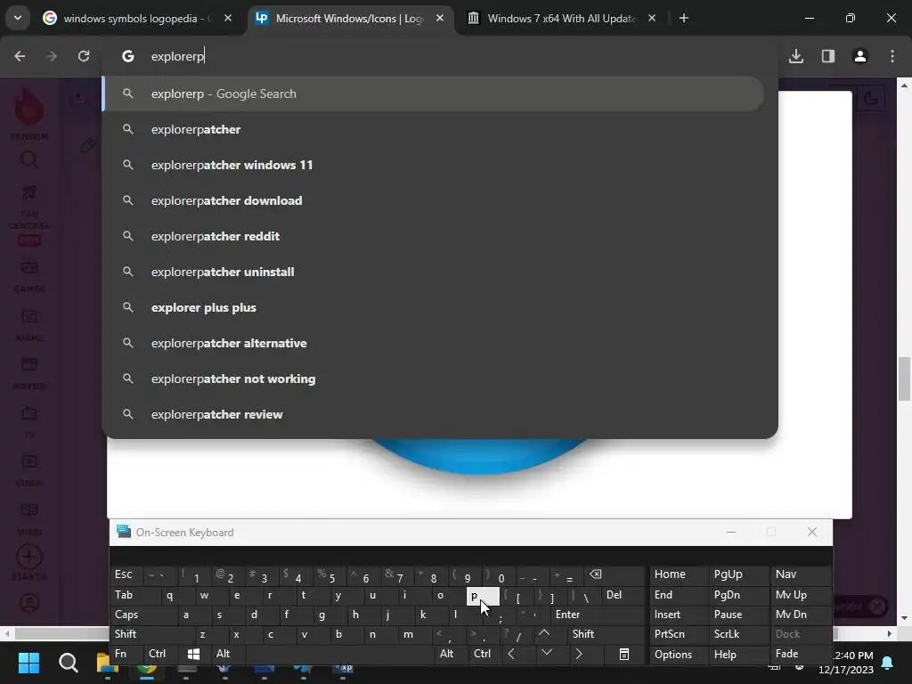Open taskbar Search icon

coord(68,663)
